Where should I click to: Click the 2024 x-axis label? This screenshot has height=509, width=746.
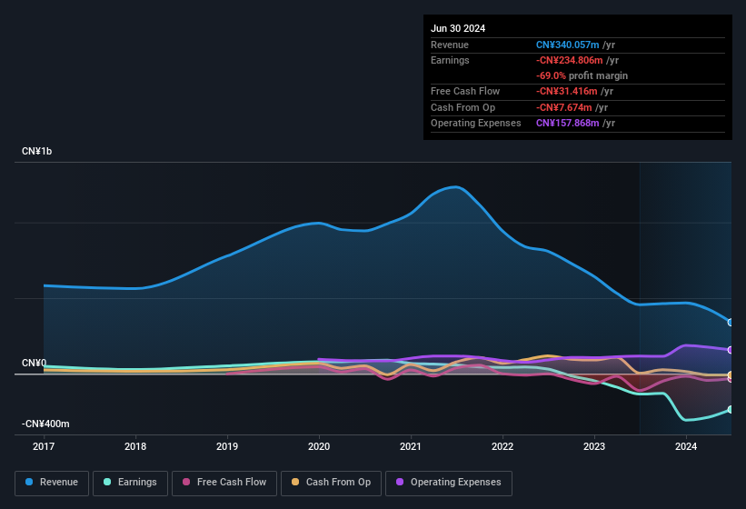(686, 446)
